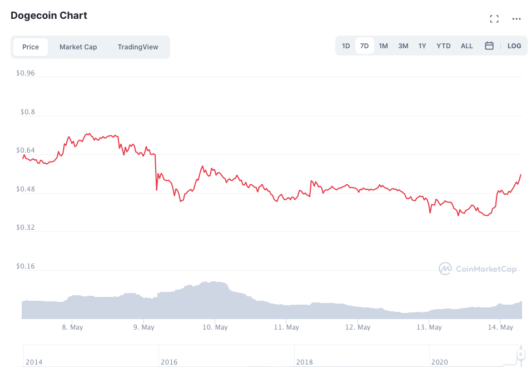This screenshot has height=374, width=531.
Task: Click the price line peak near 8. May
Action: point(88,134)
